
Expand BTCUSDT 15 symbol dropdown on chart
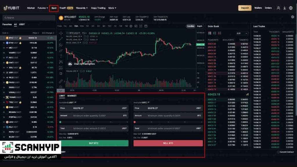tap(86, 33)
